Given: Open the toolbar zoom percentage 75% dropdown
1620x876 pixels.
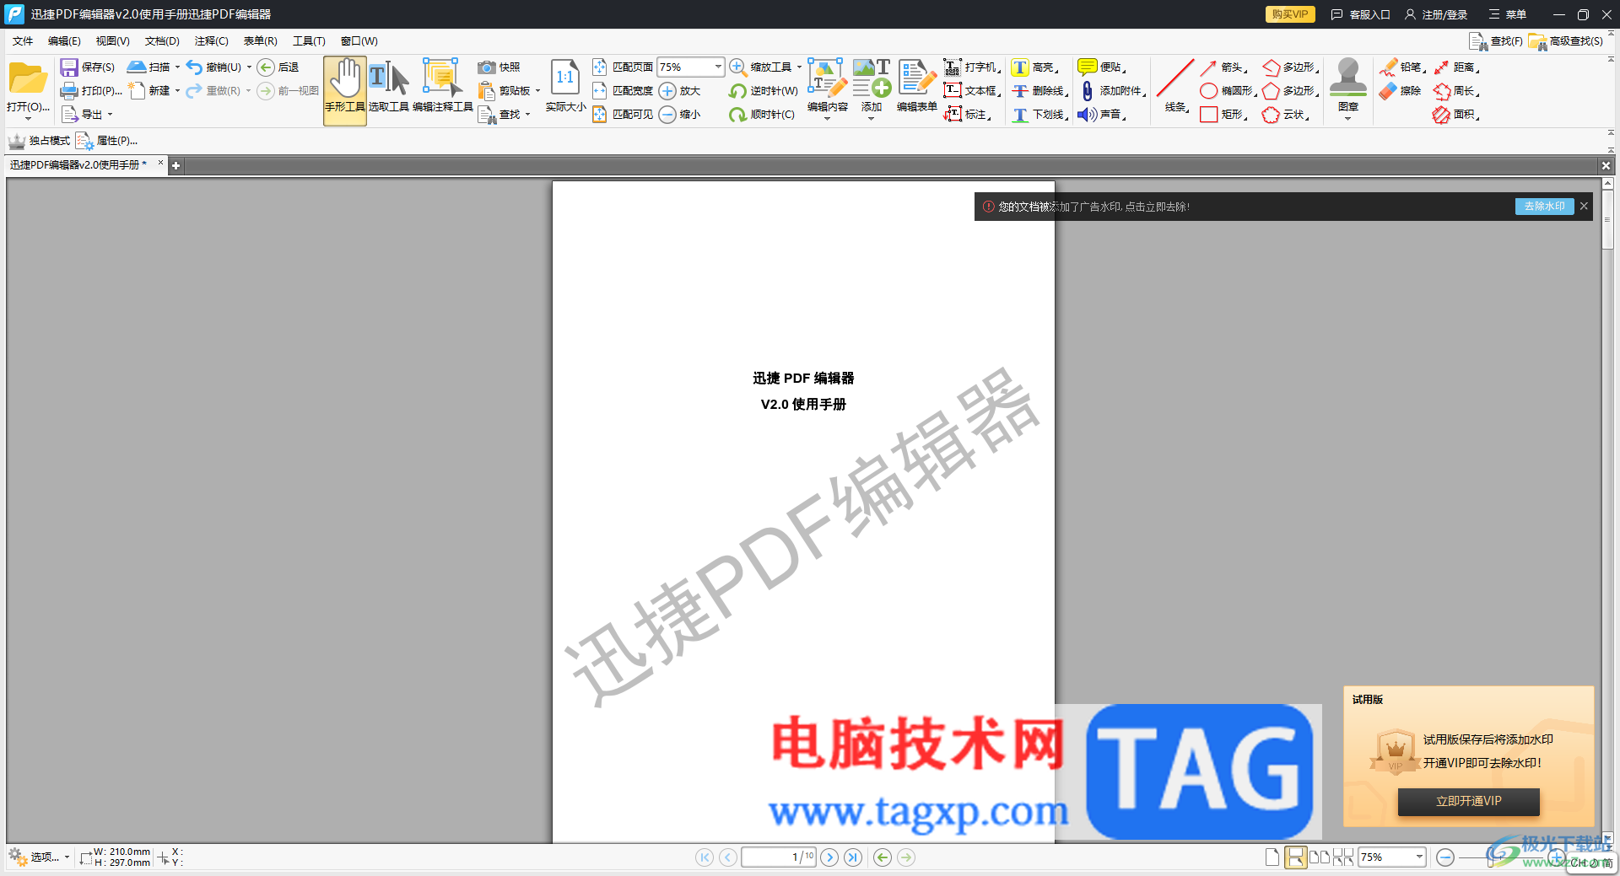Looking at the screenshot, I should [x=718, y=67].
